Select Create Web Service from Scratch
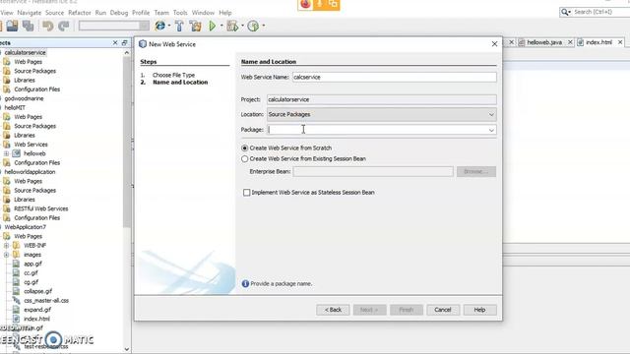 (245, 148)
